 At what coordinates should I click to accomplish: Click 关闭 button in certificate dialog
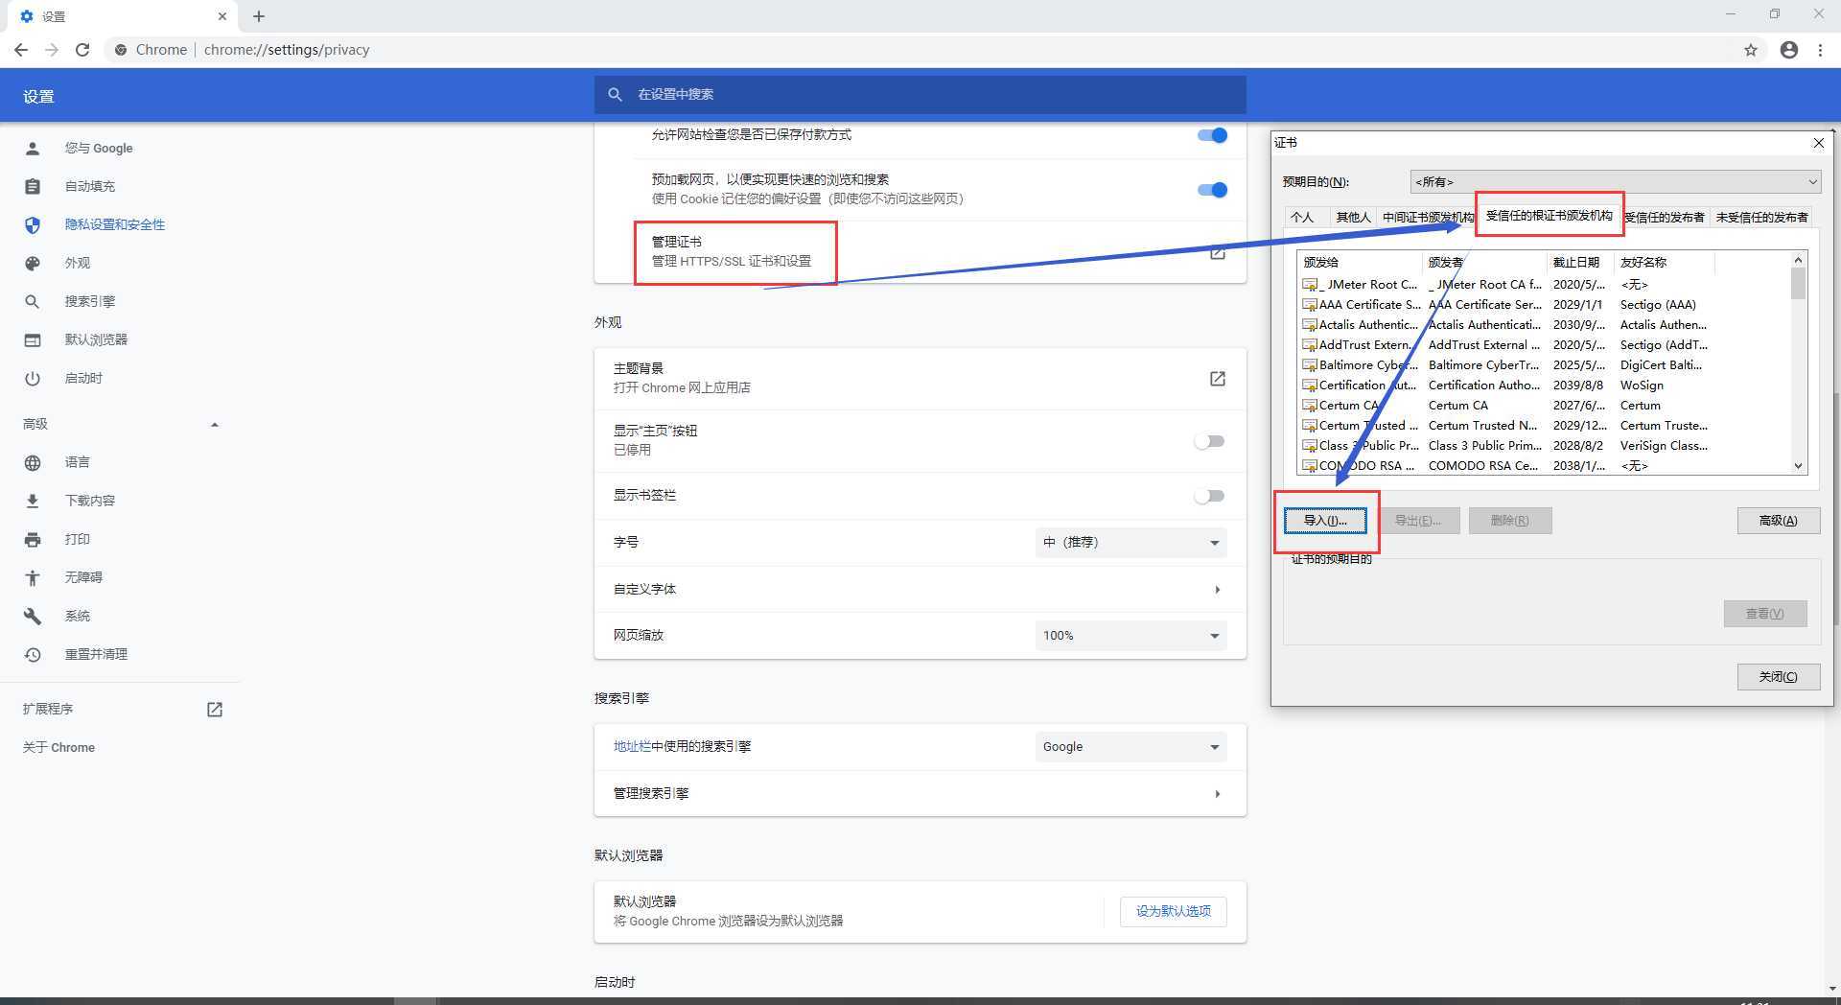[x=1778, y=676]
